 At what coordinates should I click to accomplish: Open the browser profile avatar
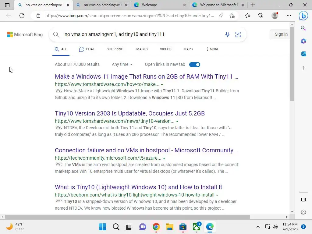(x=275, y=16)
